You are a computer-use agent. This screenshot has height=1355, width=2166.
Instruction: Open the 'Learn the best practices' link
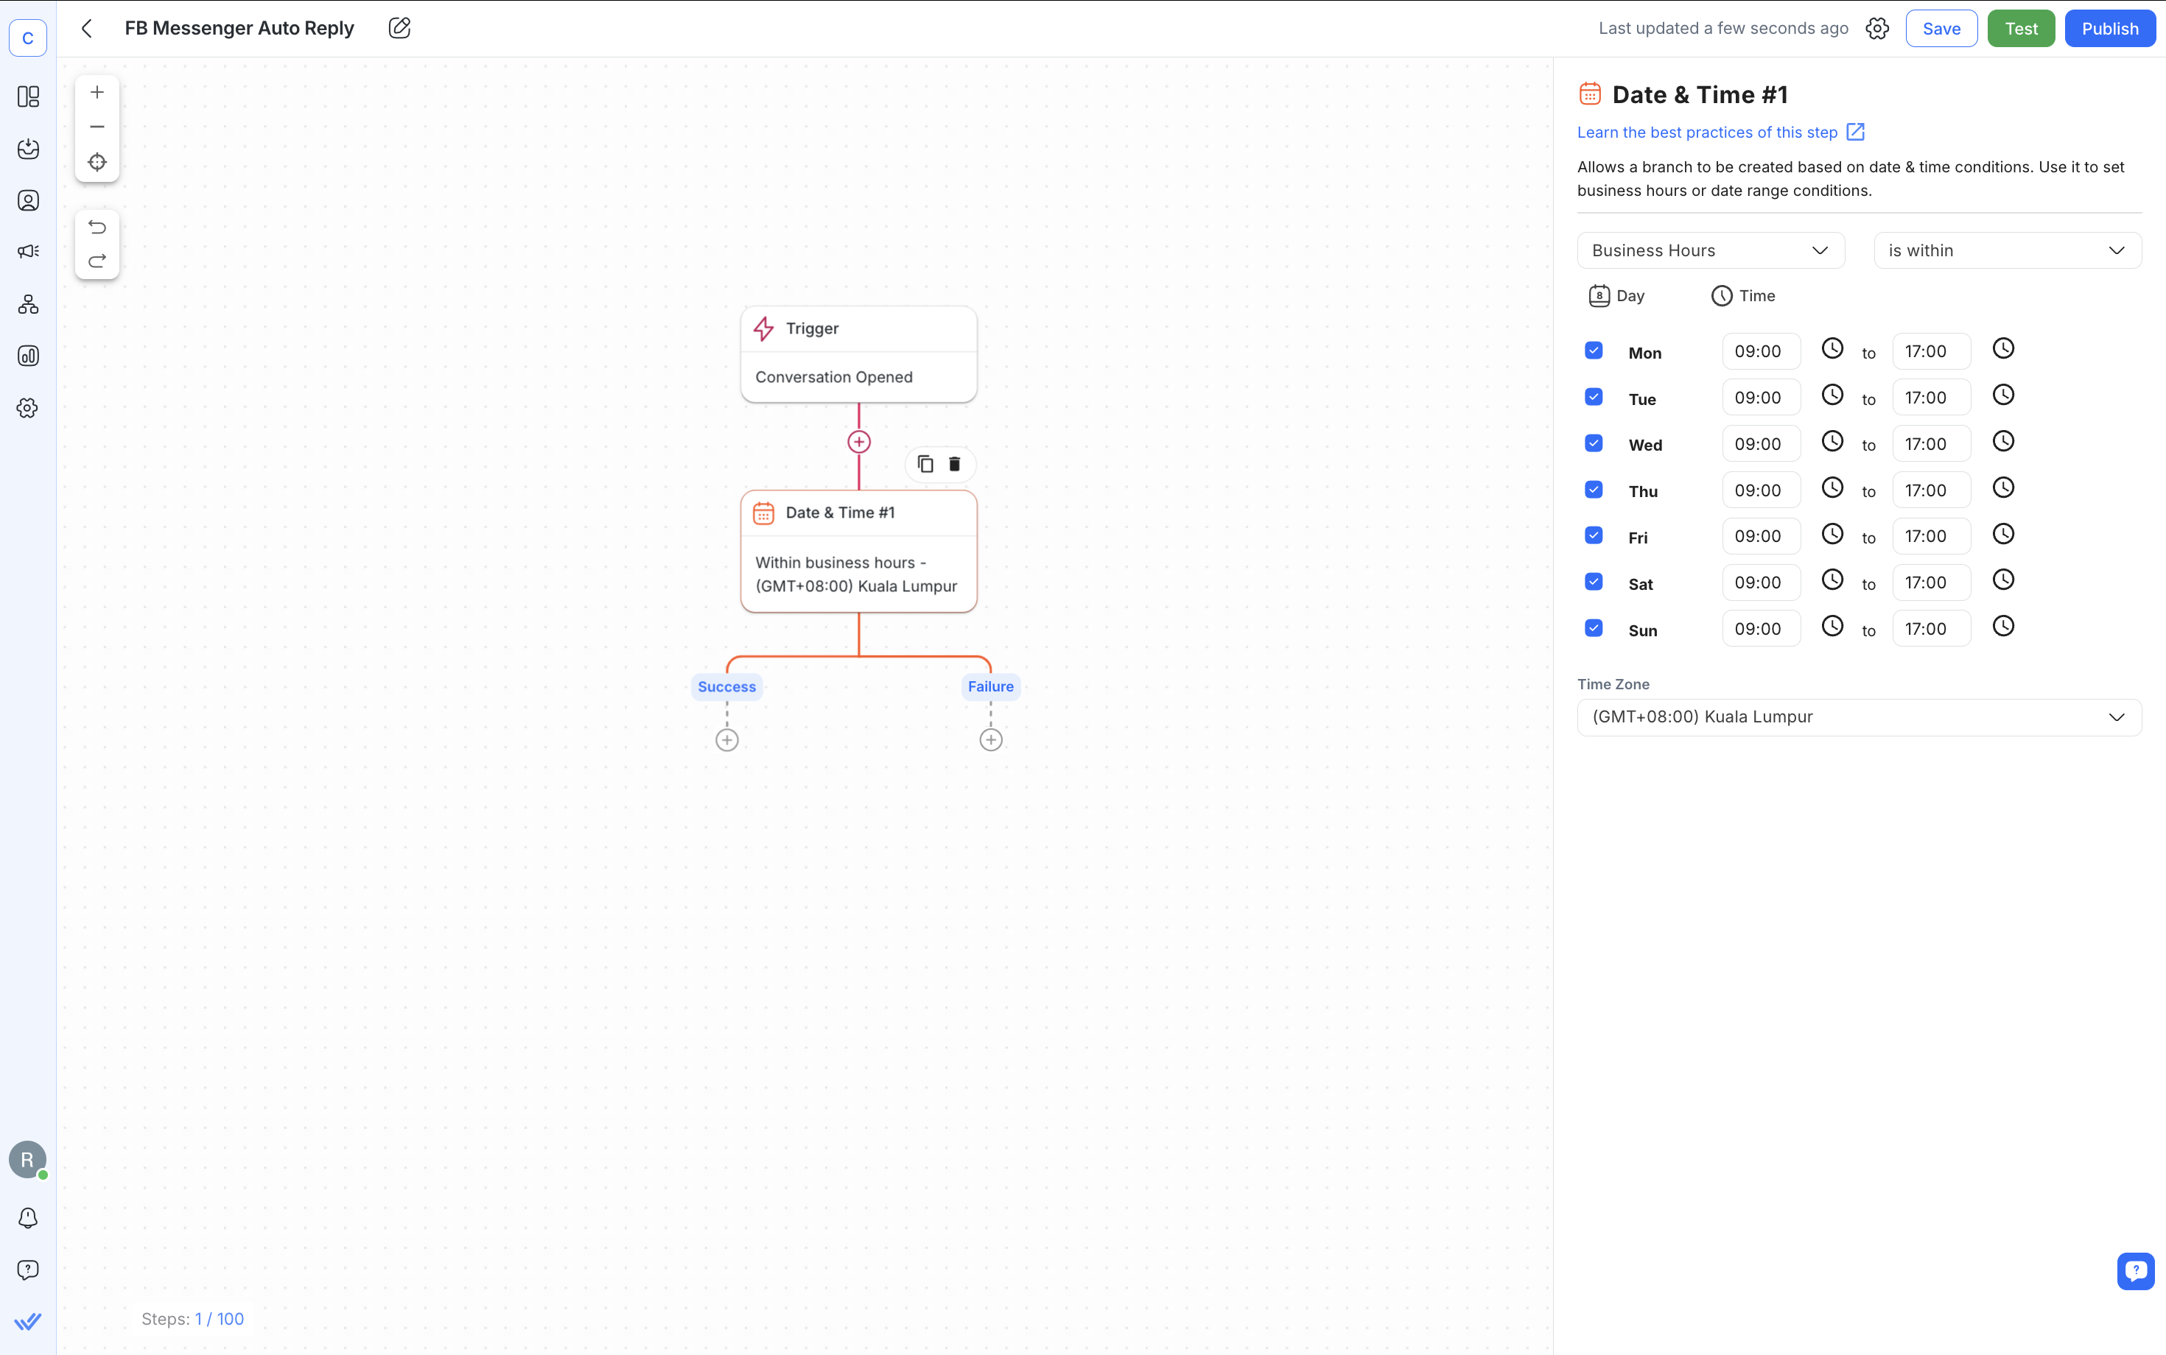point(1707,132)
